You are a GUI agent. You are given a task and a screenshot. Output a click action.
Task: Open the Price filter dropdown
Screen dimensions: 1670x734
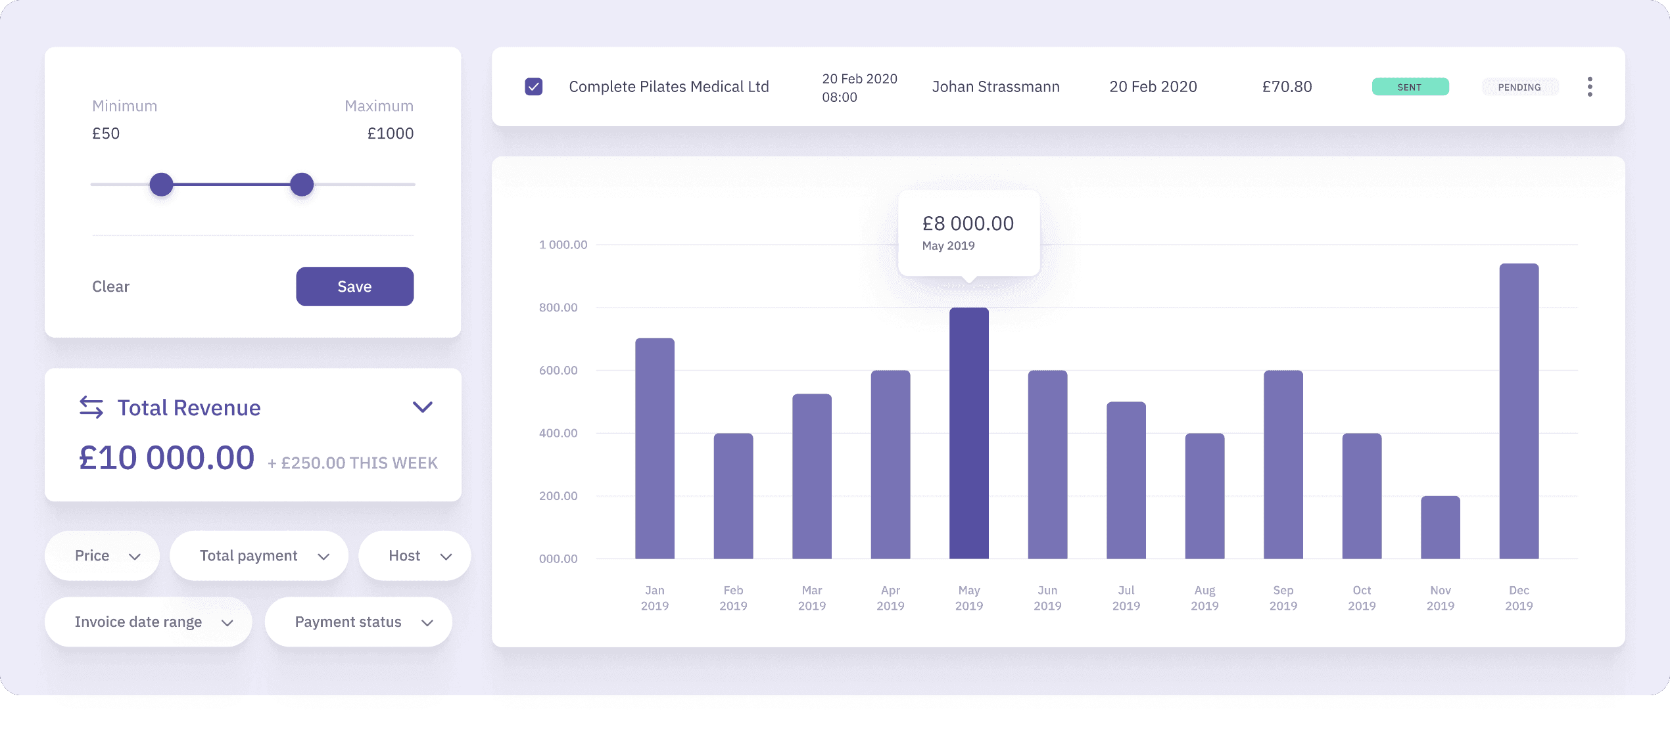click(x=103, y=556)
